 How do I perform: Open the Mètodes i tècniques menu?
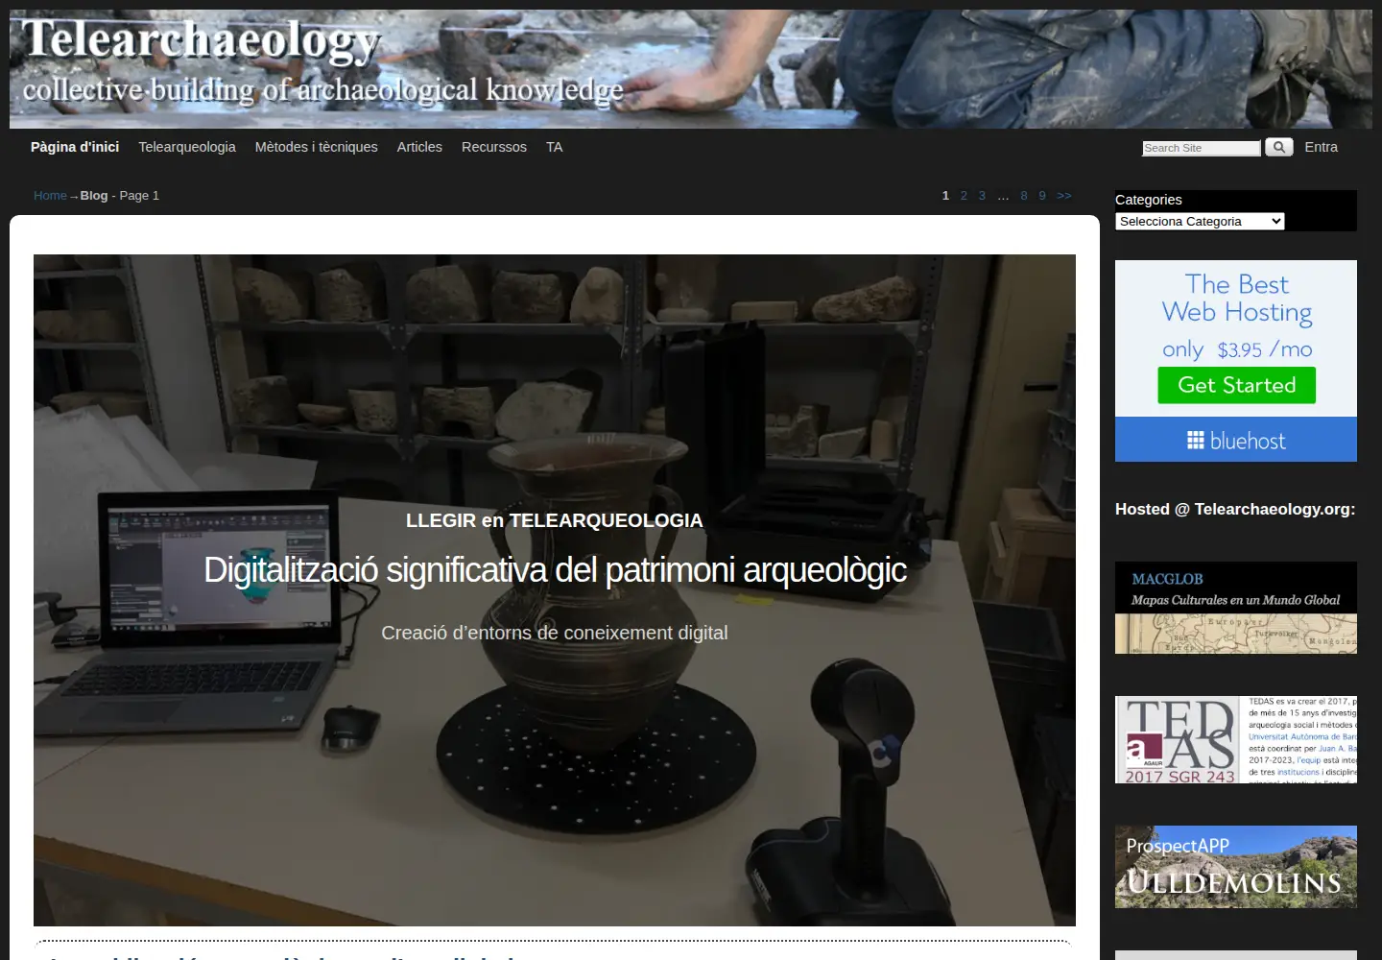pyautogui.click(x=317, y=147)
